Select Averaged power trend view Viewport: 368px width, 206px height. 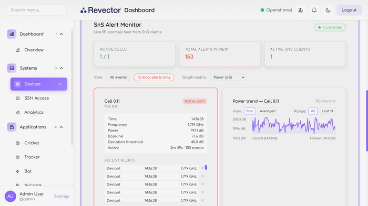(x=268, y=111)
